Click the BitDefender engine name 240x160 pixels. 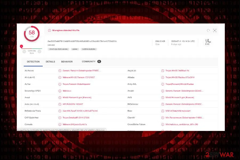pos(133,104)
